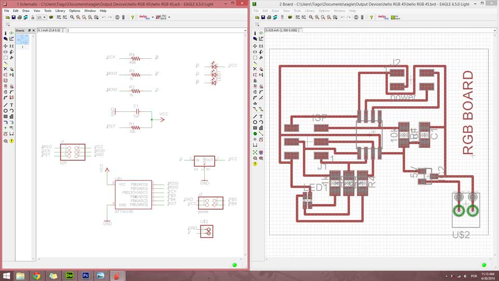499x281 pixels.
Task: Open Options menu in Schematic window
Action: [x=74, y=10]
